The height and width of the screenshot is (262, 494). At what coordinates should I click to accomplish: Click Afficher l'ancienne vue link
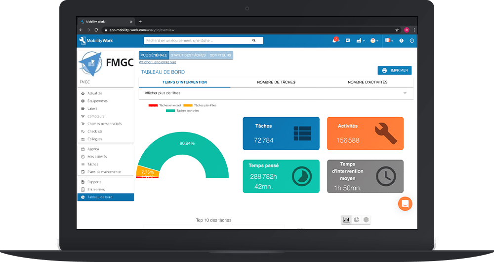point(158,62)
